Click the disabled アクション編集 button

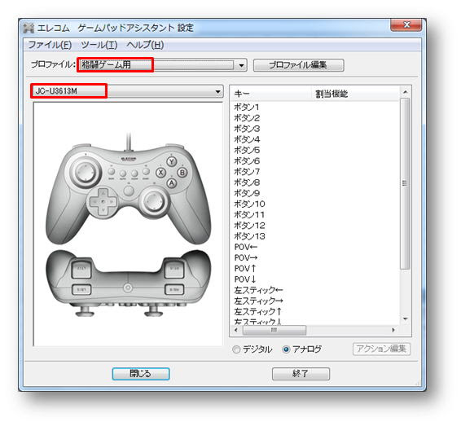(x=381, y=349)
